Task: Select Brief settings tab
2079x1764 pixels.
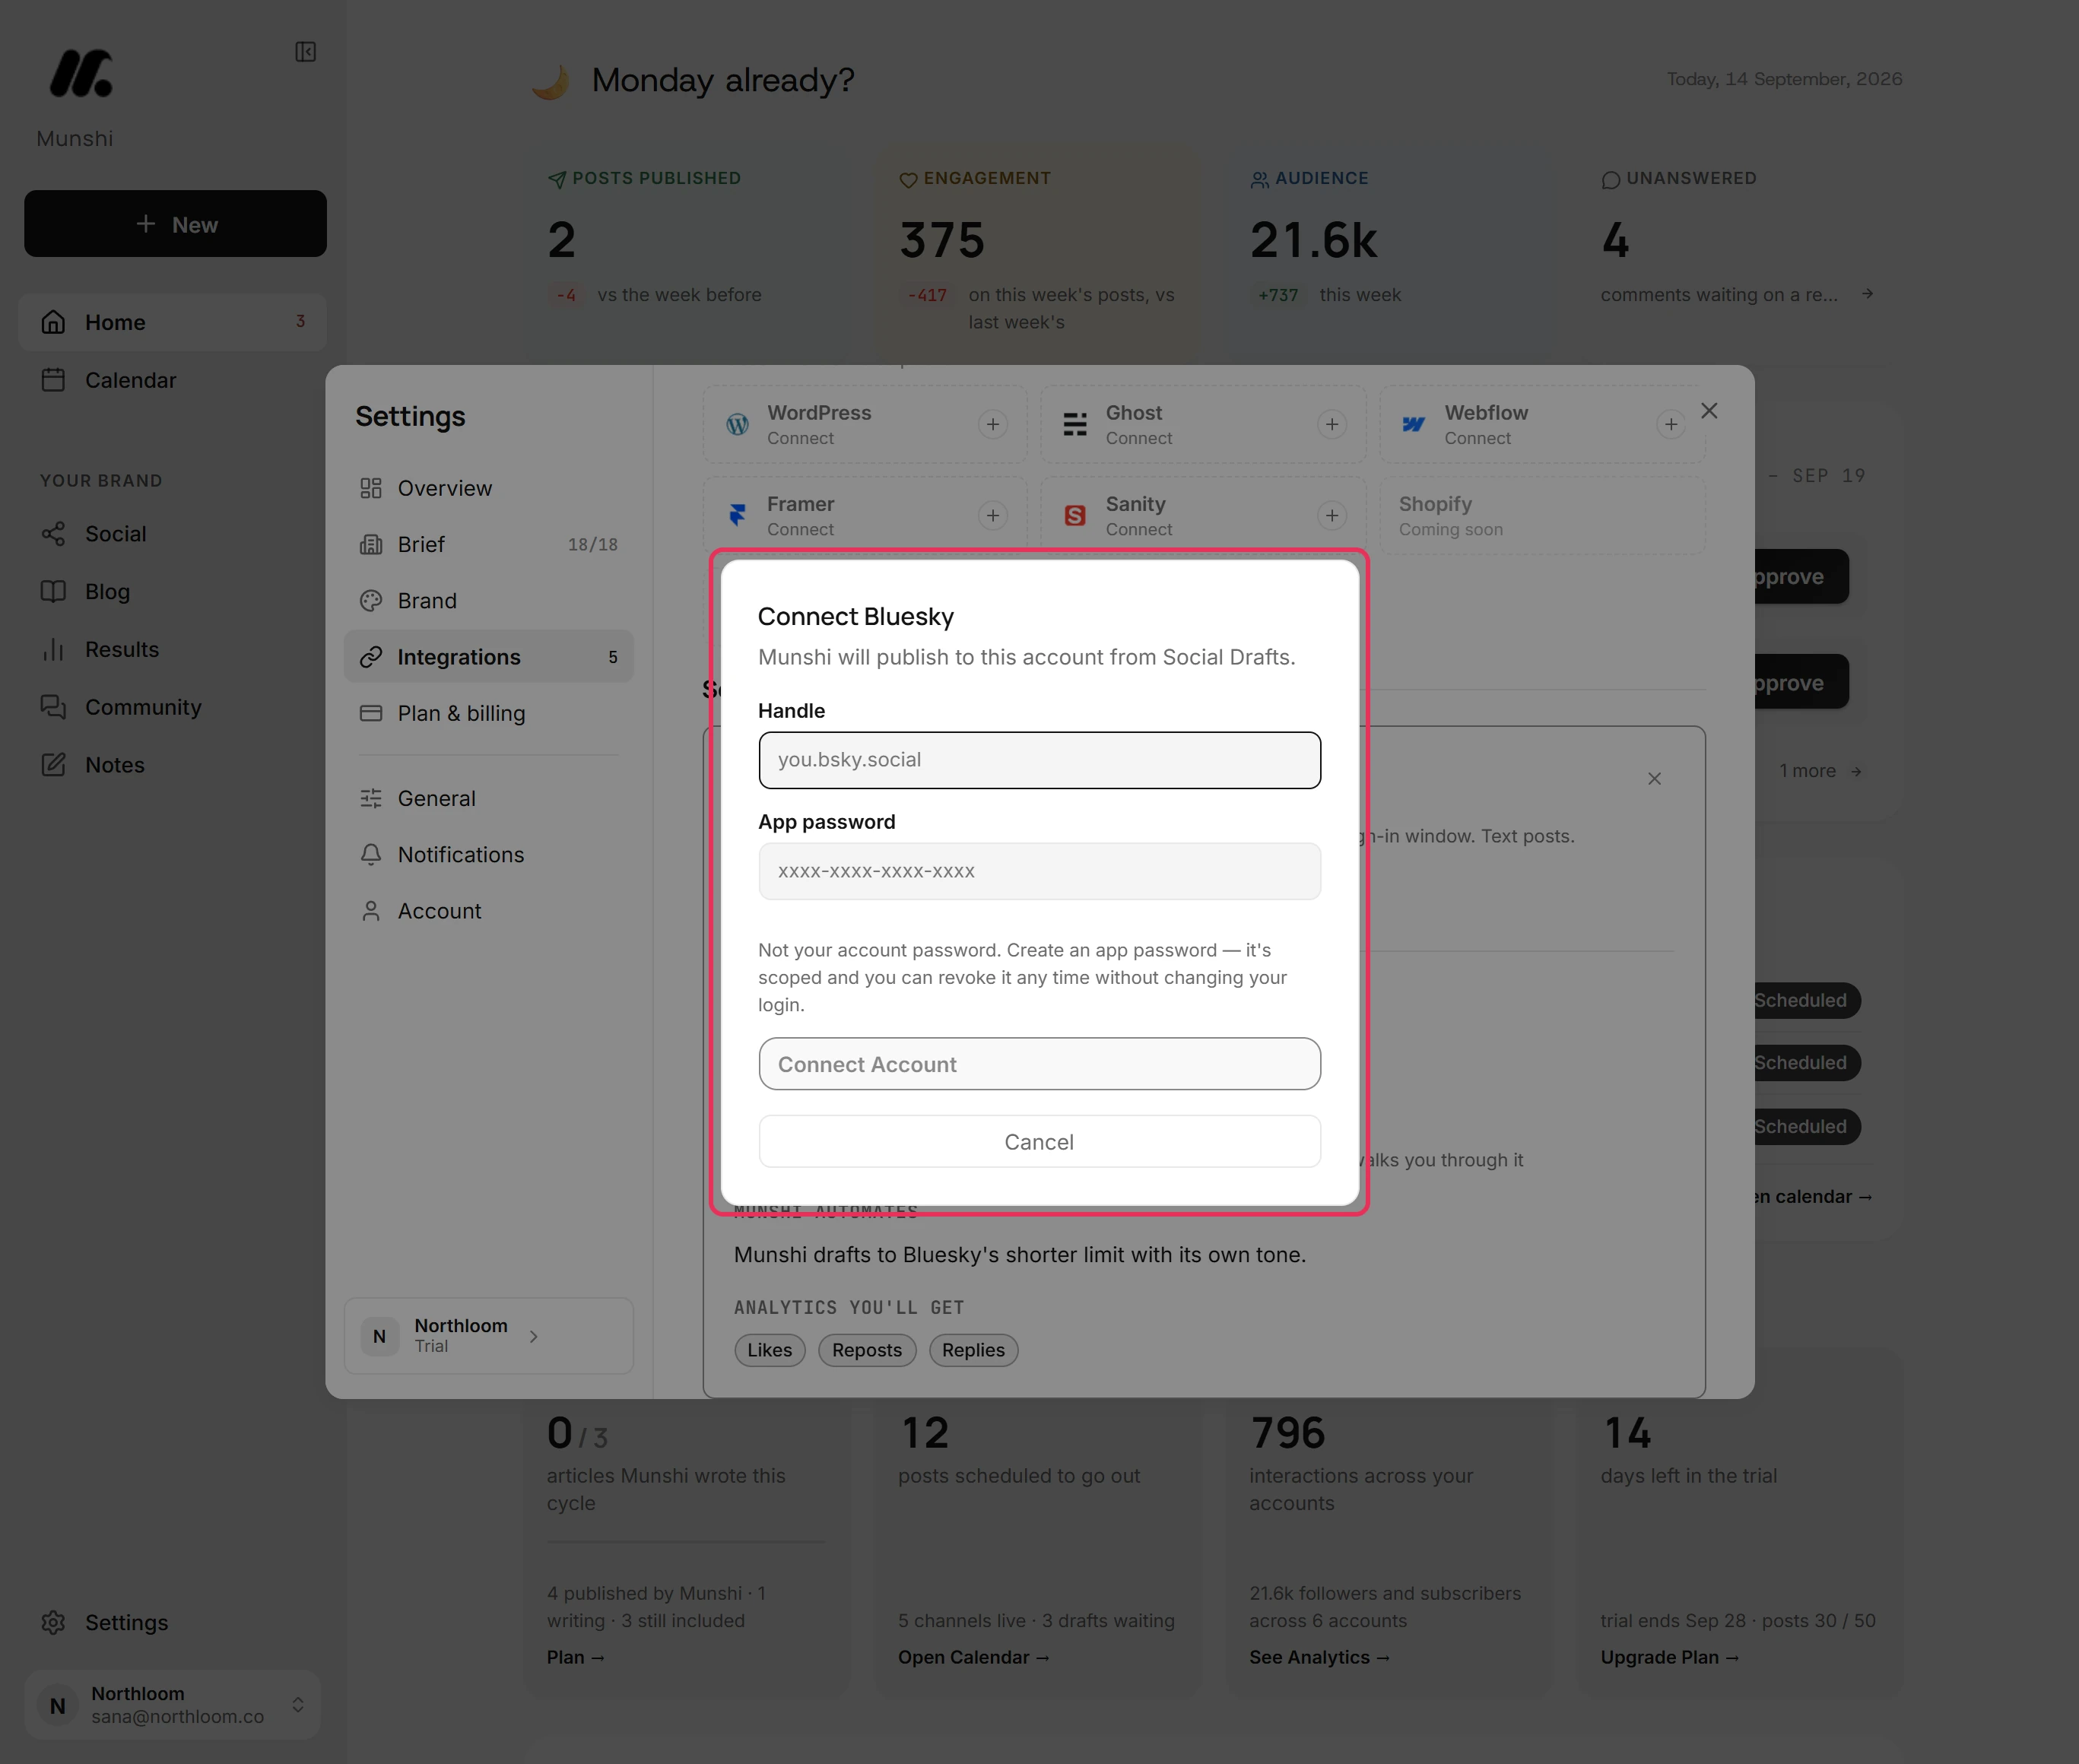Action: pos(489,544)
